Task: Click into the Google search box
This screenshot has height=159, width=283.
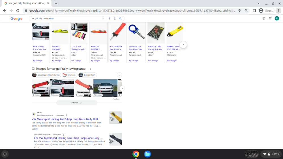Action: 66,18
